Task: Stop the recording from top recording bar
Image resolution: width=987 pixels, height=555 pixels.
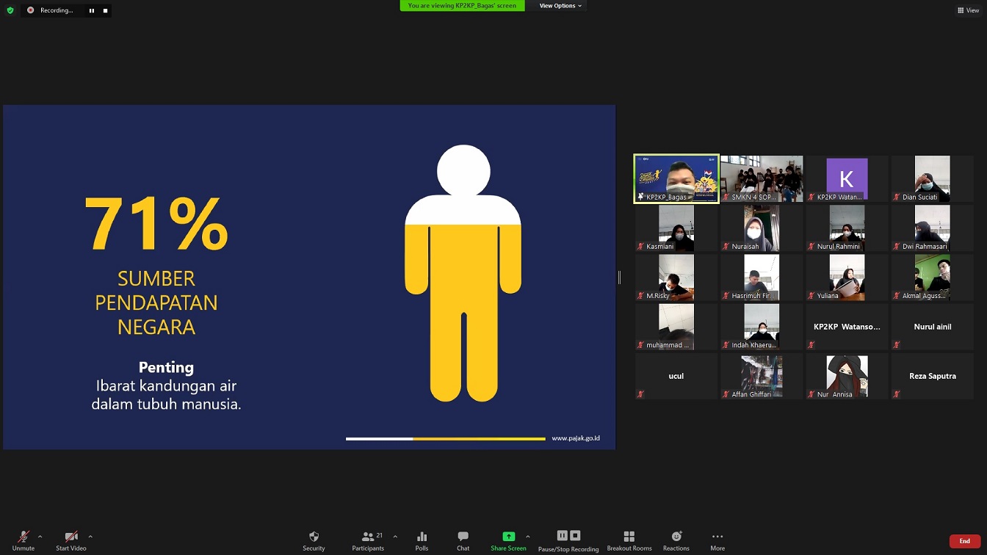Action: tap(105, 10)
